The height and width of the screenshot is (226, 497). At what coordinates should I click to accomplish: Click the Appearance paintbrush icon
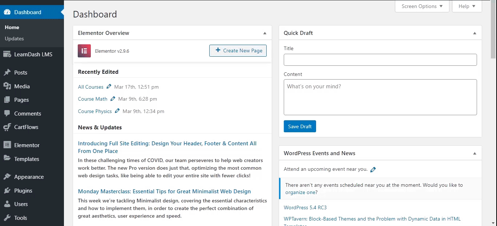(7, 177)
